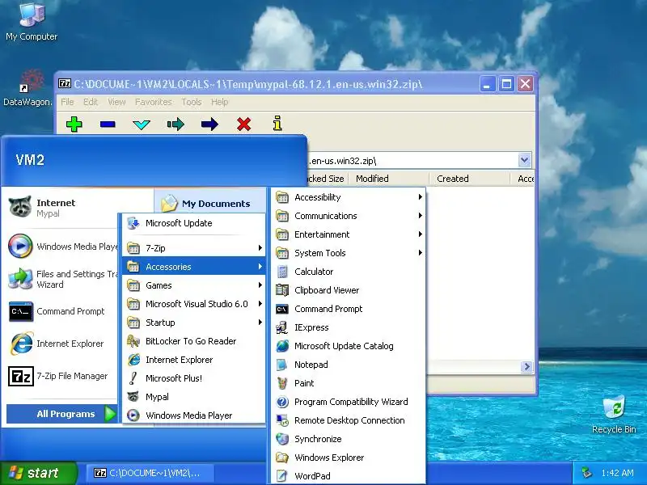The width and height of the screenshot is (647, 485).
Task: Expand the Startup programs folder
Action: 193,323
